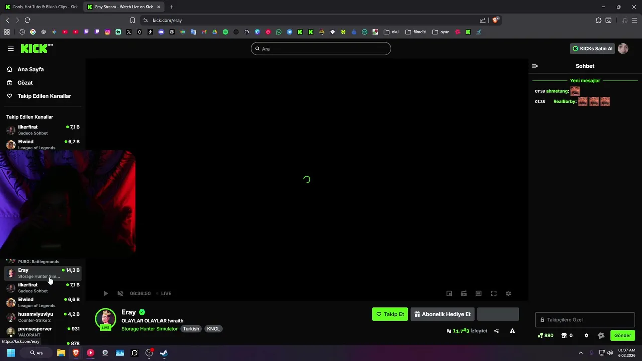This screenshot has height=361, width=642.
Task: Click the clip creation icon in the player
Action: (464, 293)
